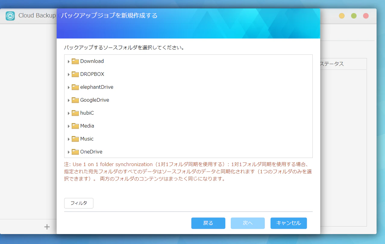Open the フィルタ filter button

pos(79,203)
